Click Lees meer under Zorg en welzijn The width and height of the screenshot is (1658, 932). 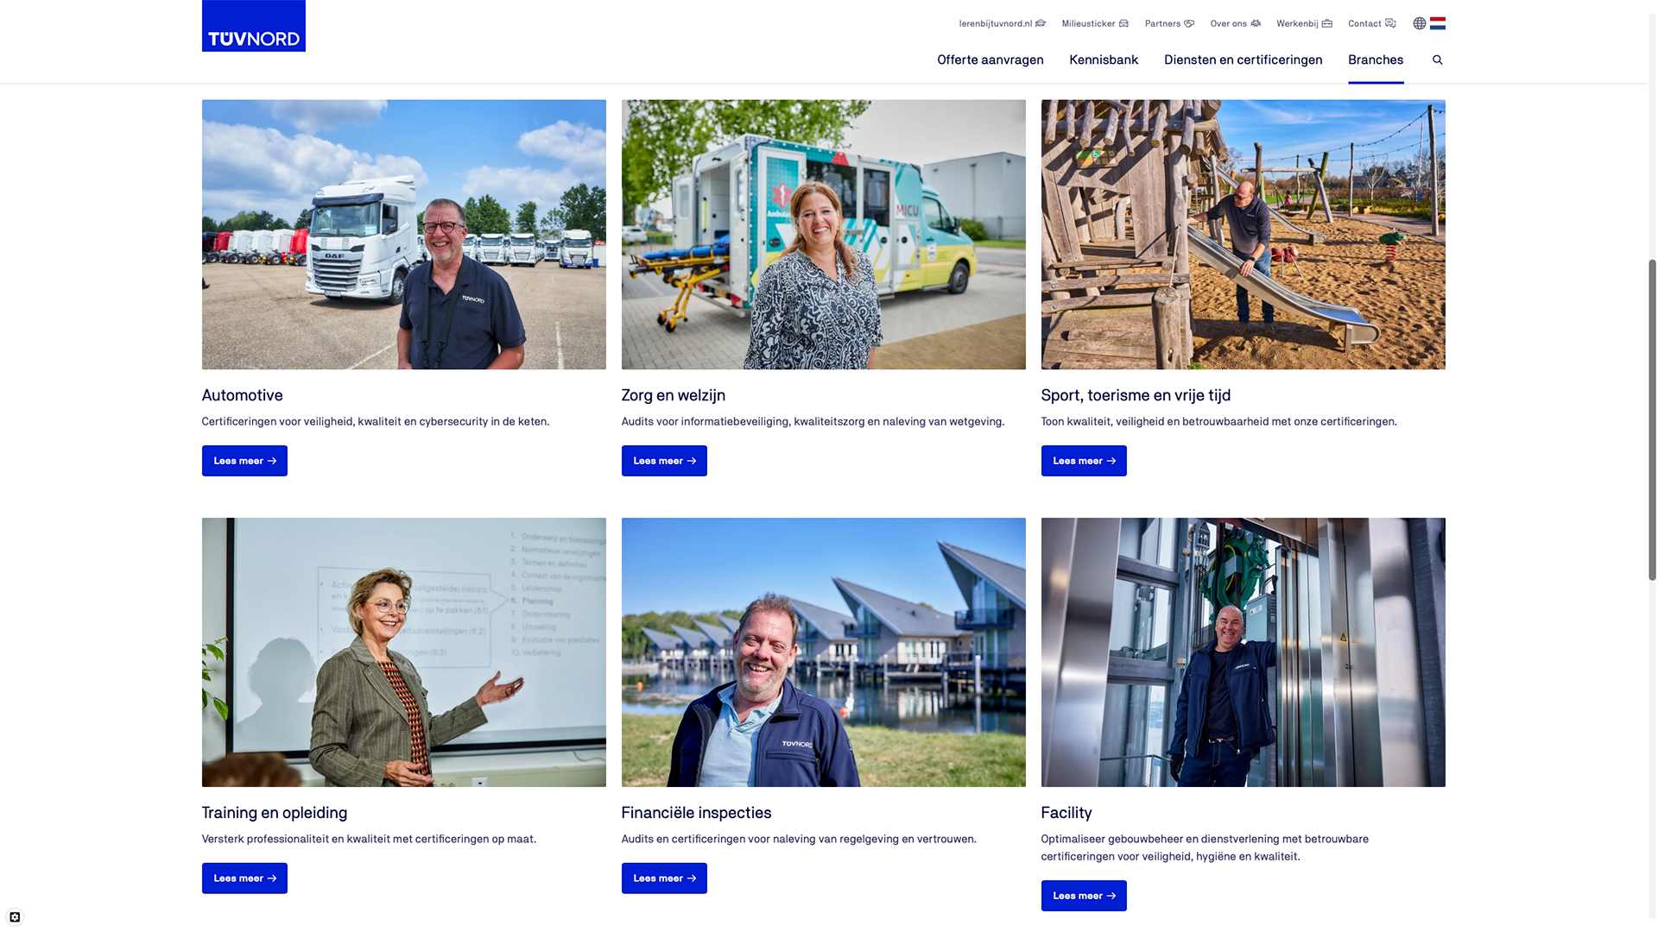tap(664, 461)
